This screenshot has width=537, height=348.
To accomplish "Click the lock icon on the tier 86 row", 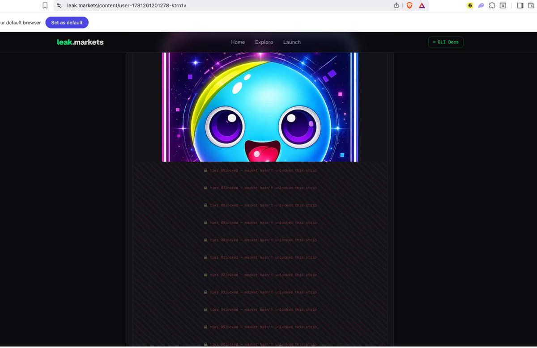I will (x=206, y=170).
